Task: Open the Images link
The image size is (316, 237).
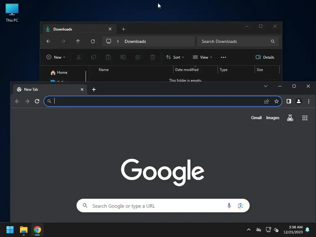Action: tap(273, 118)
